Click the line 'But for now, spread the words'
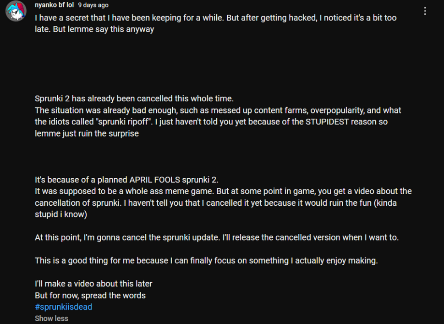444x324 pixels. (x=90, y=296)
